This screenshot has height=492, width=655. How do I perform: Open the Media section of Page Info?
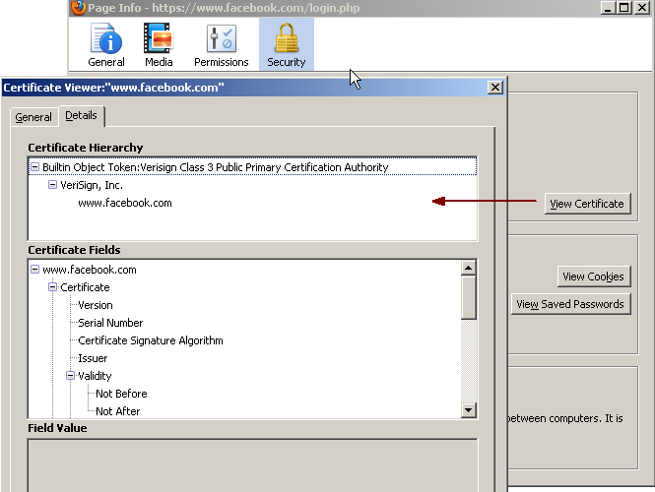(159, 45)
